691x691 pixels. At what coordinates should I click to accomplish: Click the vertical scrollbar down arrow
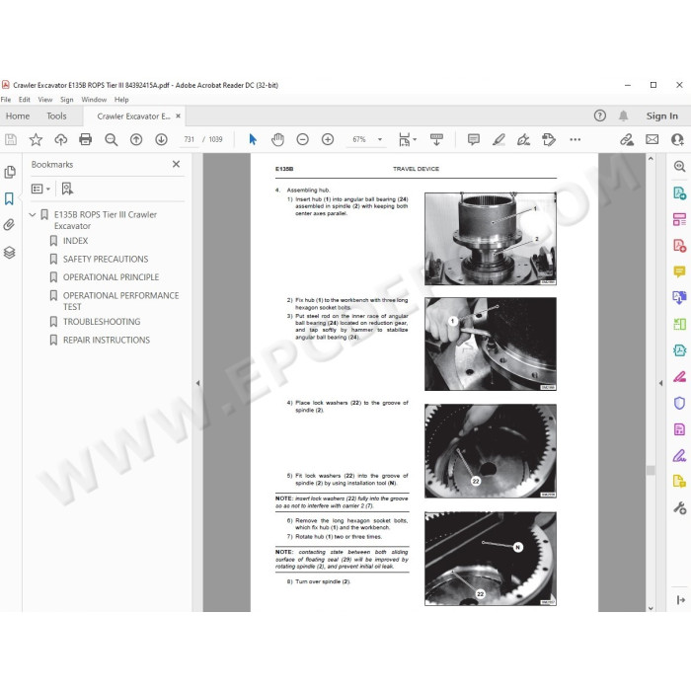(651, 608)
